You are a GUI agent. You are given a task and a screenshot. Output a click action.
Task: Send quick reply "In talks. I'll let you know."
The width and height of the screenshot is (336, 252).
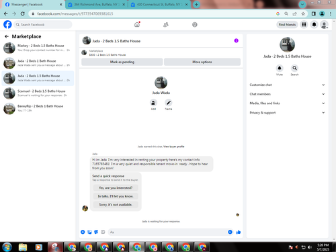(x=116, y=196)
